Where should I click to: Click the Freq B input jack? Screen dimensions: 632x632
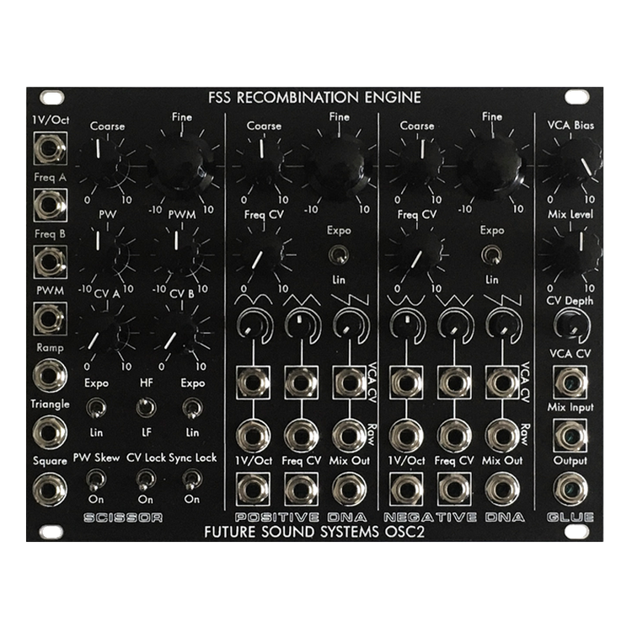[x=50, y=262]
